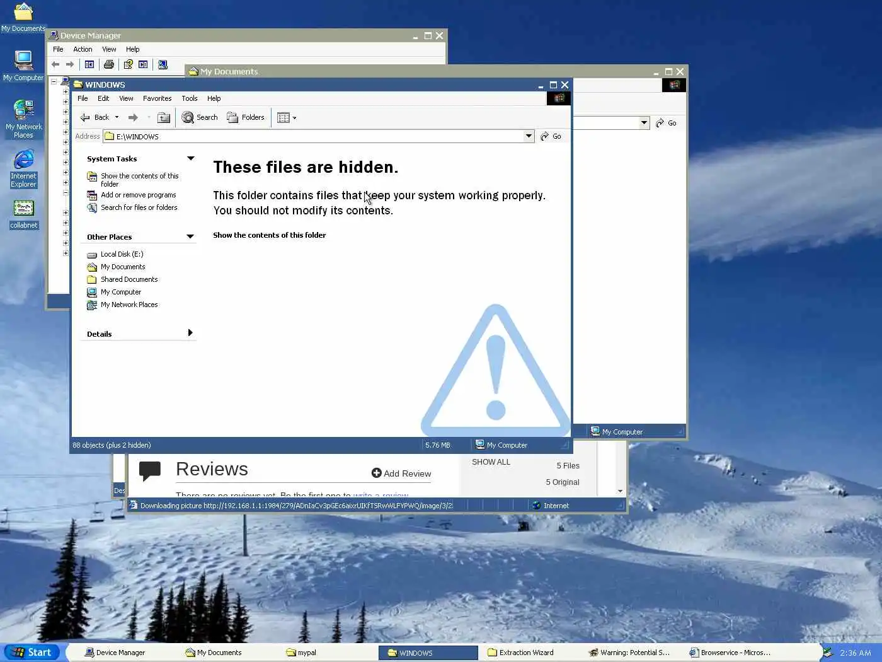The height and width of the screenshot is (662, 882).
Task: Toggle the Folders pane in WINDOWS toolbar
Action: pos(246,117)
